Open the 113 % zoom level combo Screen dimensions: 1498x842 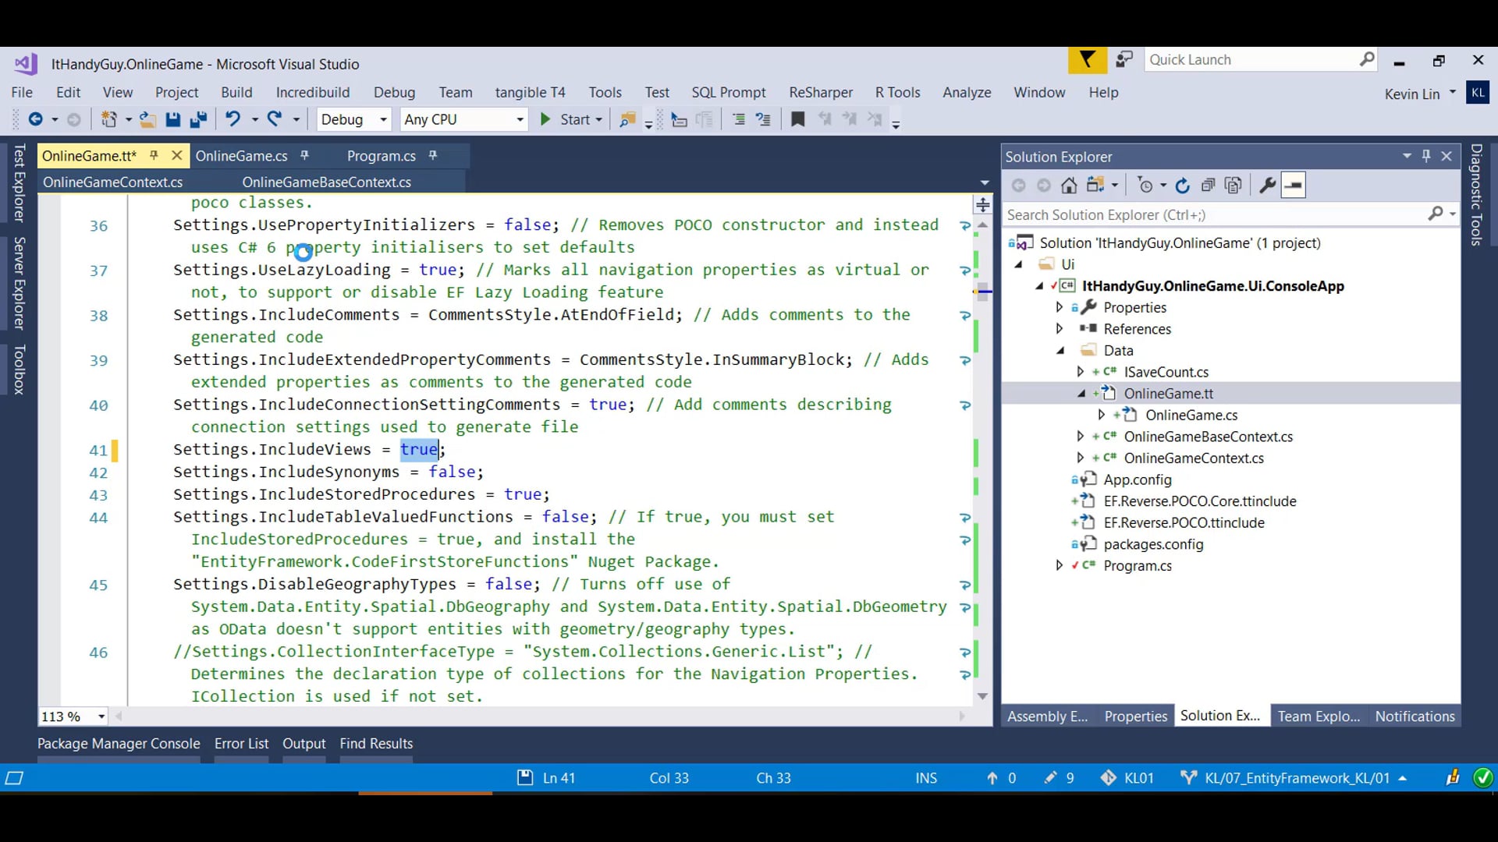(101, 716)
